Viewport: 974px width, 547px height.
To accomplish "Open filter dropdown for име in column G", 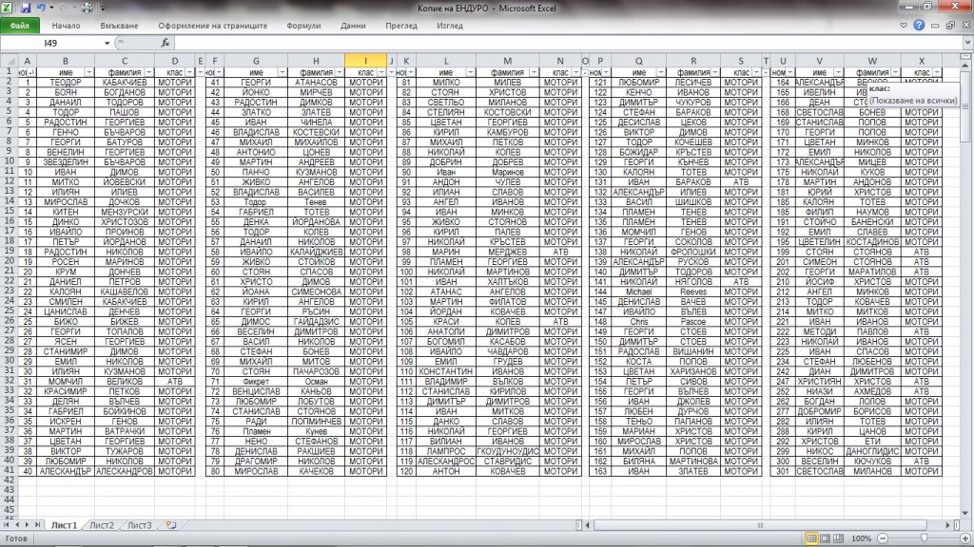I will point(282,72).
